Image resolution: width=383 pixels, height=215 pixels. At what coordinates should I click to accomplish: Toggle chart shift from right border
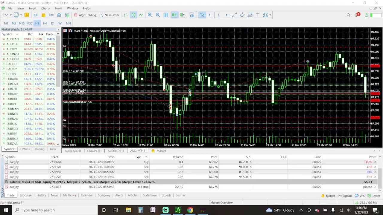click(183, 15)
